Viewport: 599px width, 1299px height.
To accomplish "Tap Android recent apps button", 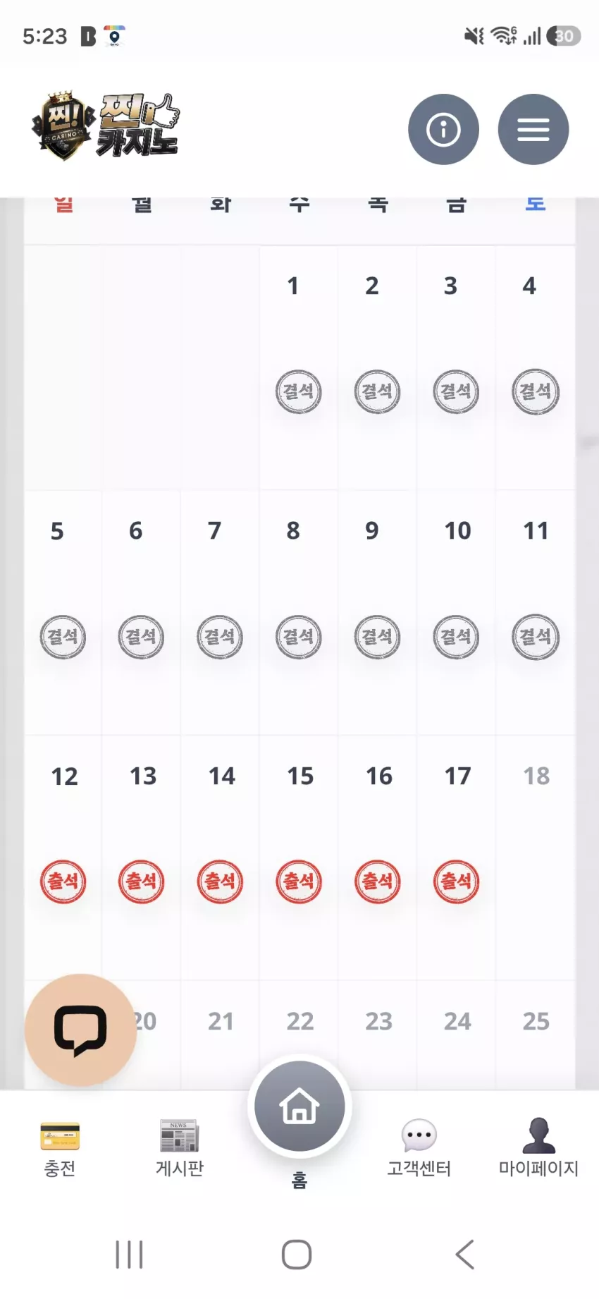I will click(x=130, y=1255).
